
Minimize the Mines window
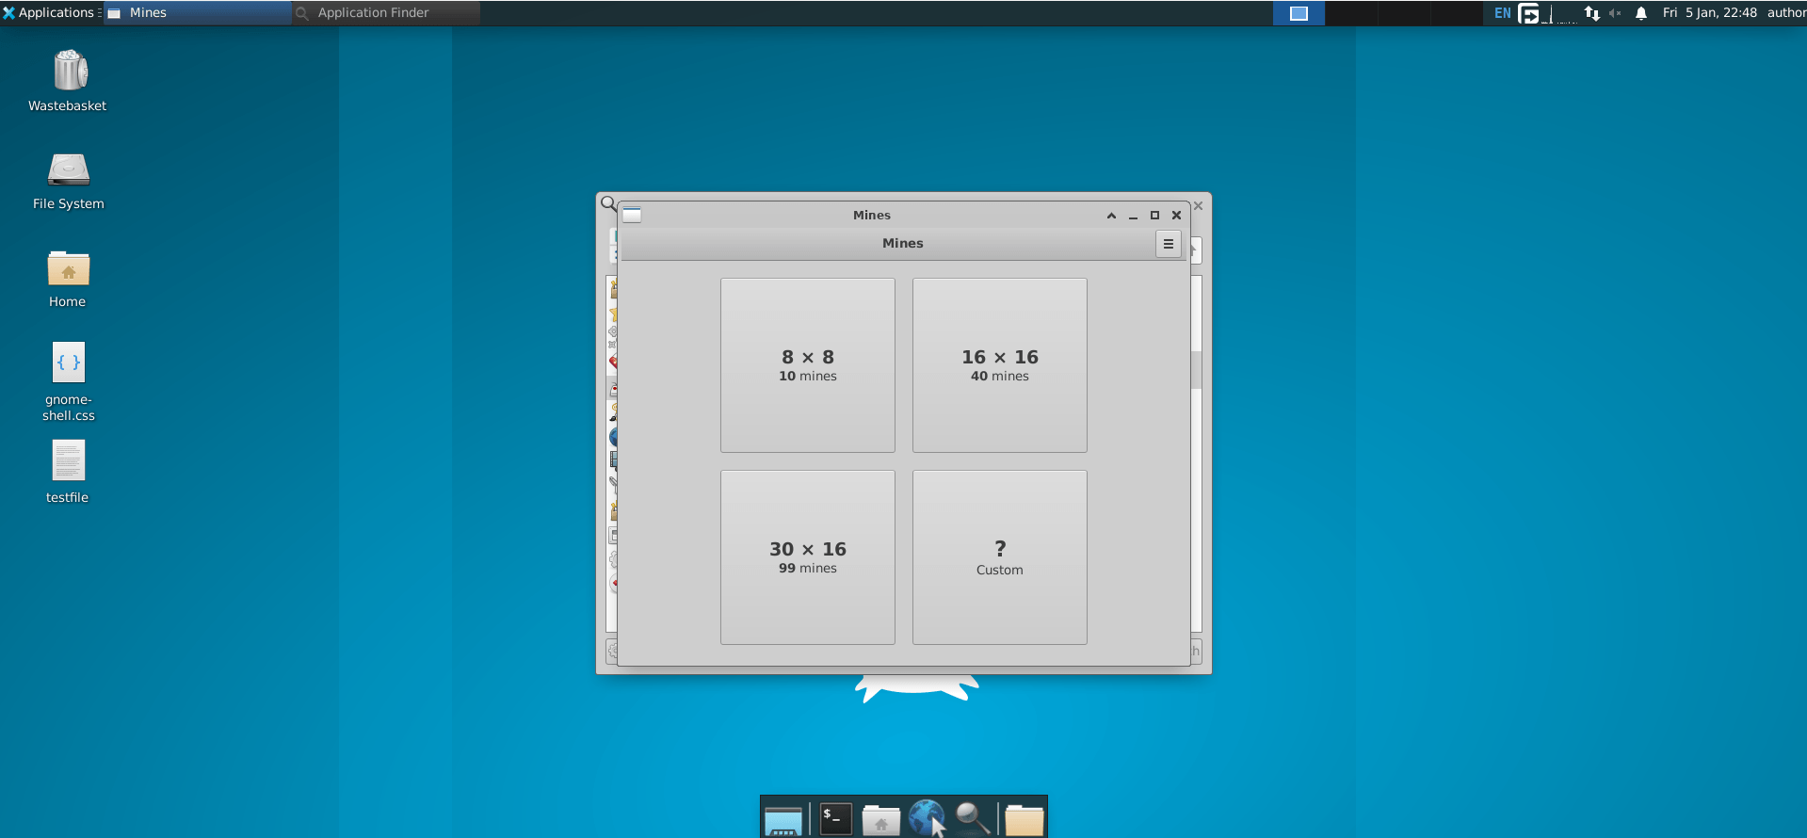click(x=1133, y=216)
